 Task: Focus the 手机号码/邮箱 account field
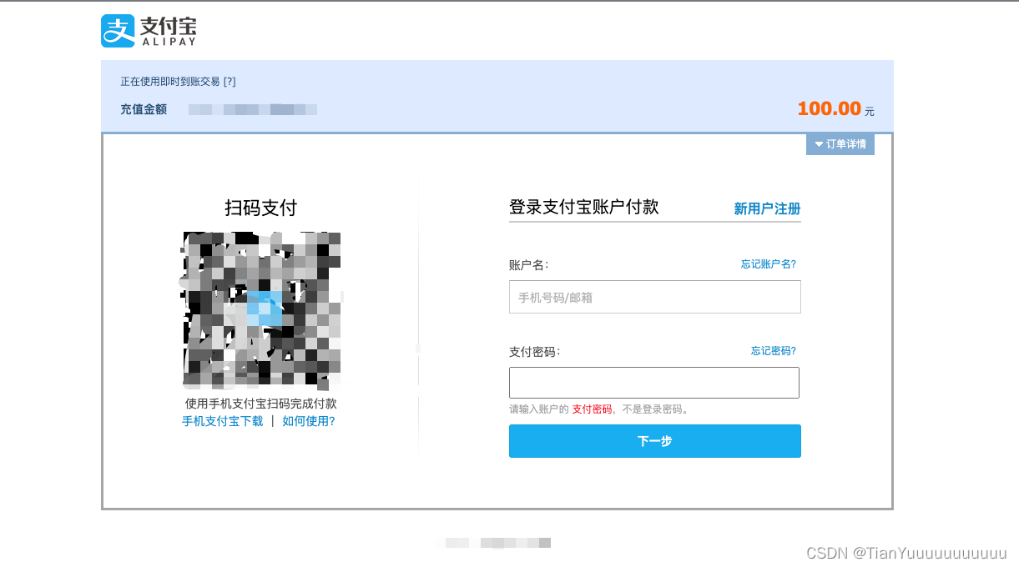coord(655,297)
